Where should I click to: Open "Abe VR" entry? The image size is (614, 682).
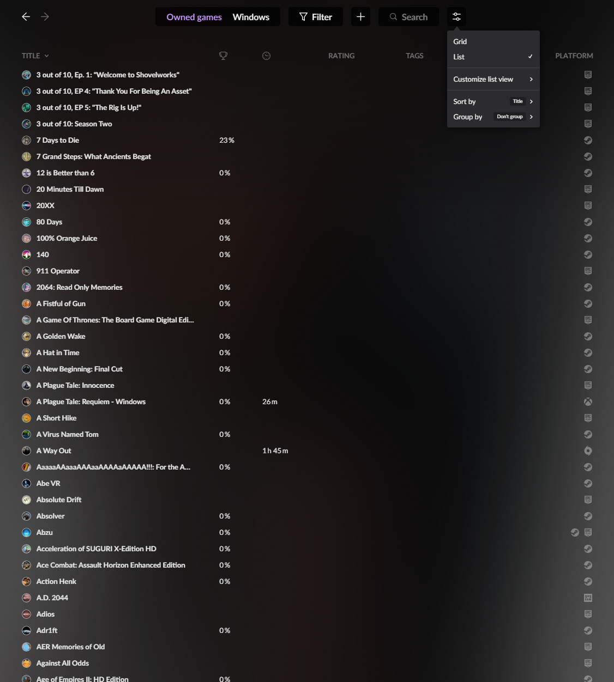49,483
